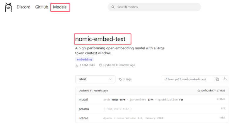Click the search magnifier icon
This screenshot has height=130, width=235.
(x=113, y=7)
